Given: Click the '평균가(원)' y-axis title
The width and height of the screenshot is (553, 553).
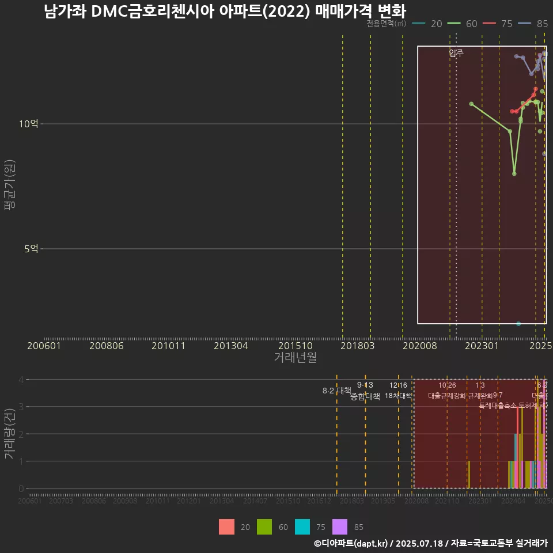Looking at the screenshot, I should (x=10, y=185).
